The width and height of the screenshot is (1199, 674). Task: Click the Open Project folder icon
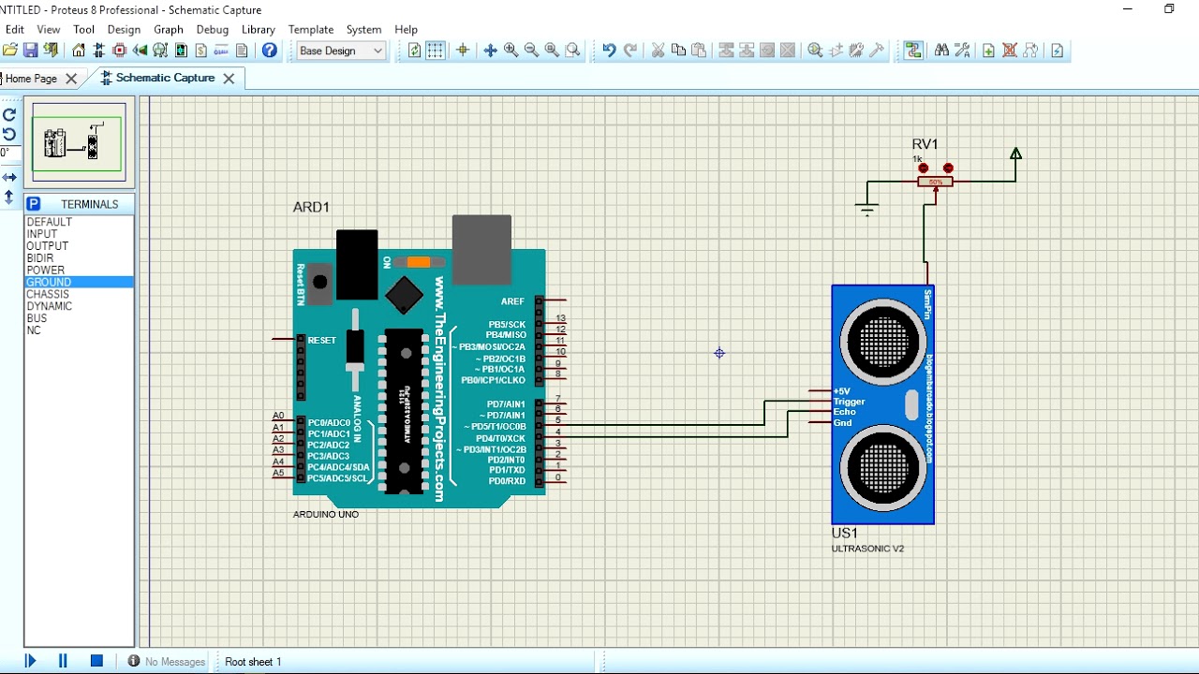10,51
